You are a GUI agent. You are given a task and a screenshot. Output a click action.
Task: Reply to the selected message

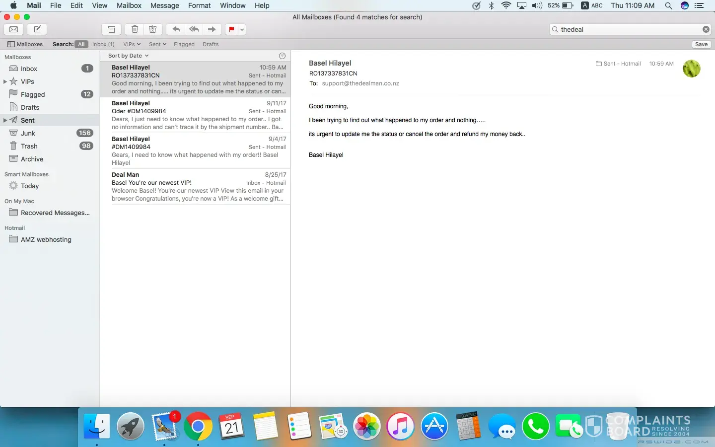176,29
